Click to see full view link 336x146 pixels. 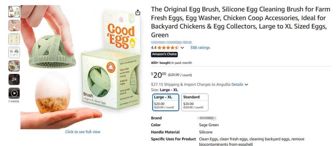click(x=83, y=132)
